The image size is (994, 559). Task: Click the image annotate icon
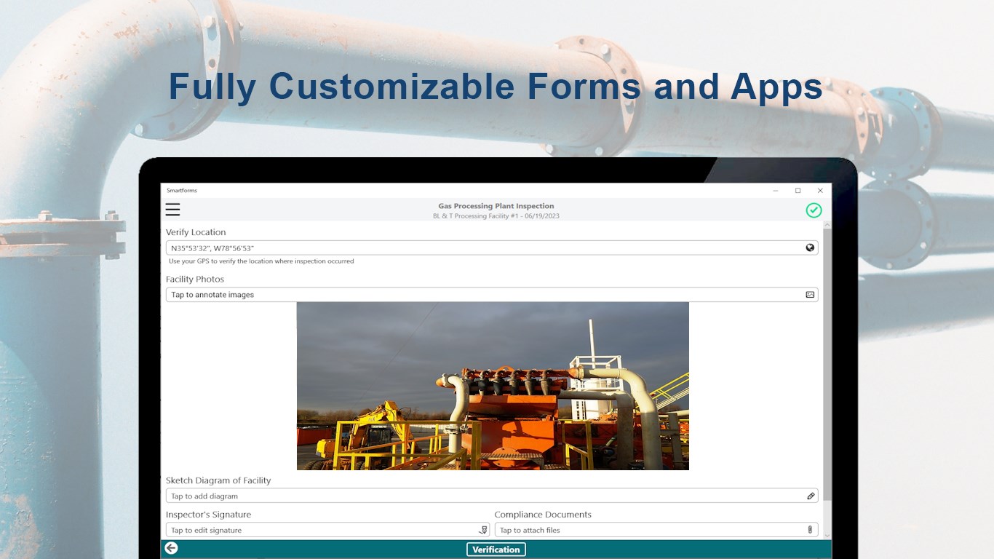[810, 295]
